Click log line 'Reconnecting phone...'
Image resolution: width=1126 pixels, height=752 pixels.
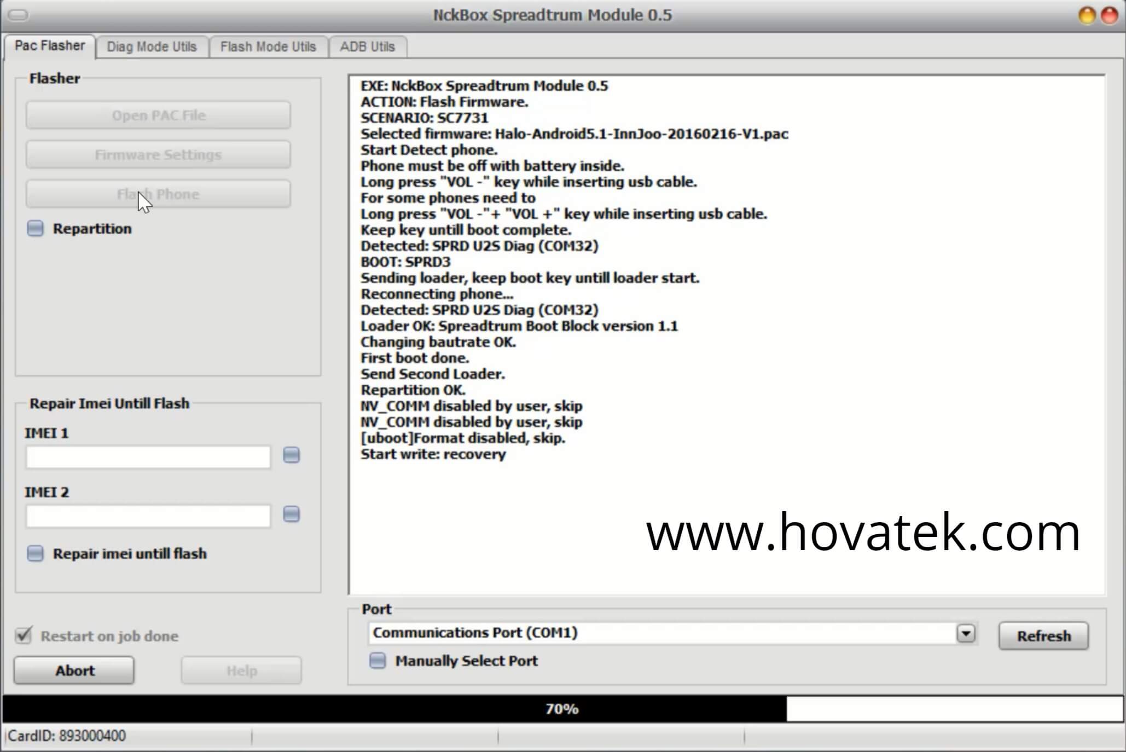click(x=437, y=294)
